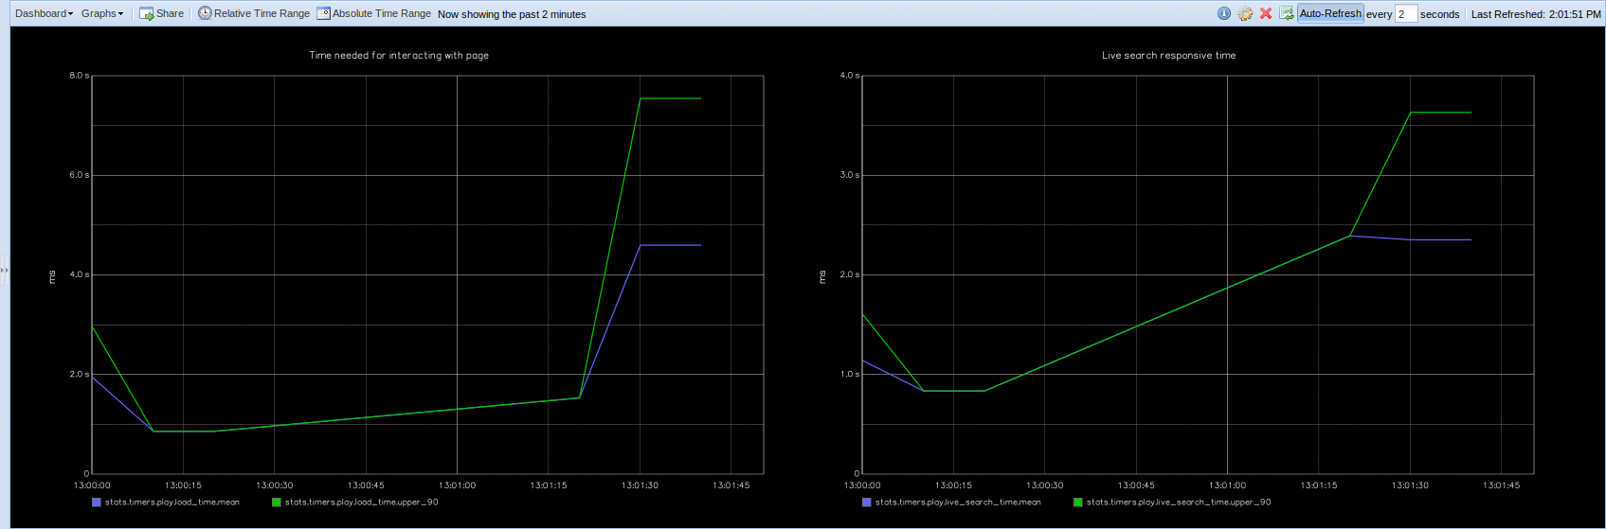Viewport: 1606px width, 529px height.
Task: Toggle the Auto-Refresh button
Action: pos(1330,13)
